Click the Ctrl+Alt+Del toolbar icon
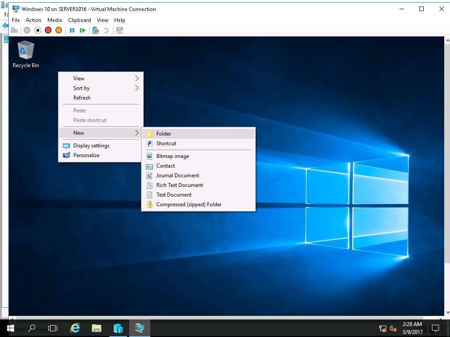 click(x=15, y=30)
